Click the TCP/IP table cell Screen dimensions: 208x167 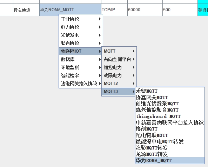tap(114, 10)
